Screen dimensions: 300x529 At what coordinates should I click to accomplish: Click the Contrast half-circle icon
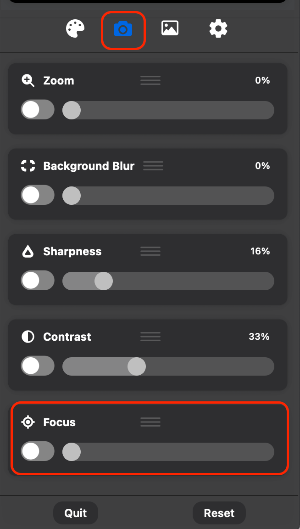[28, 337]
